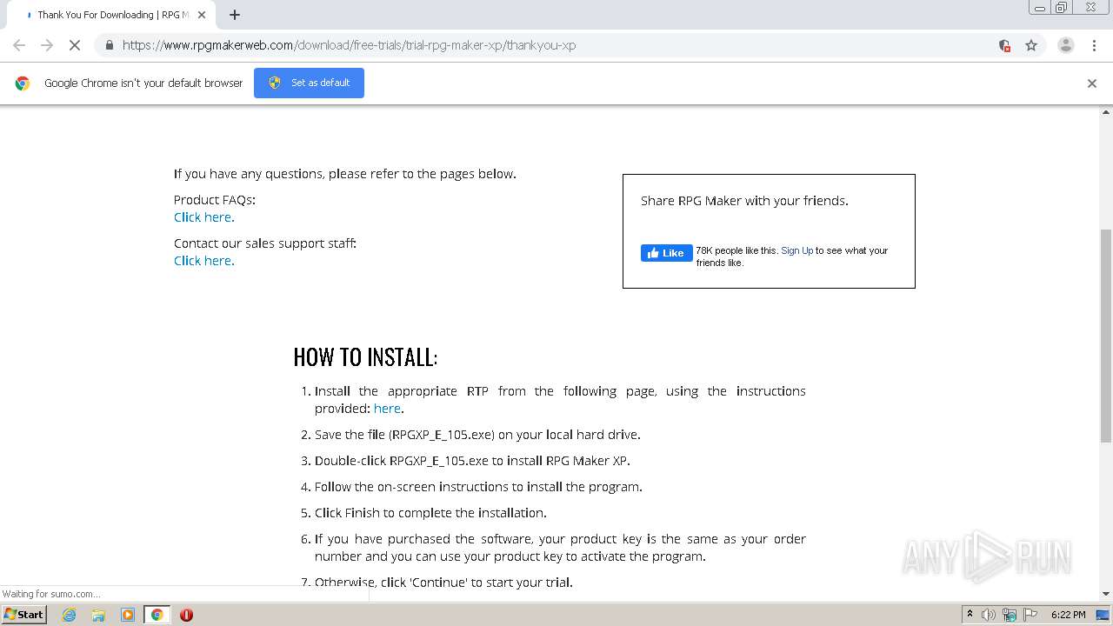The image size is (1113, 626).
Task: Click the Facebook Like button
Action: pyautogui.click(x=667, y=253)
